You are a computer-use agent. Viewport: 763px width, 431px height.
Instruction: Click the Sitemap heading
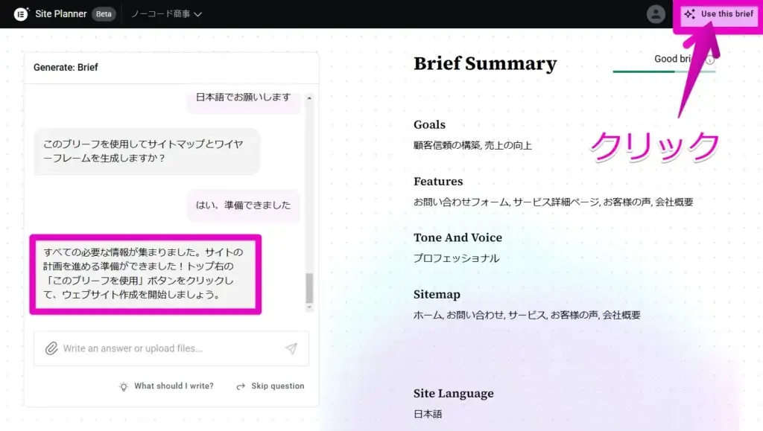tap(437, 295)
